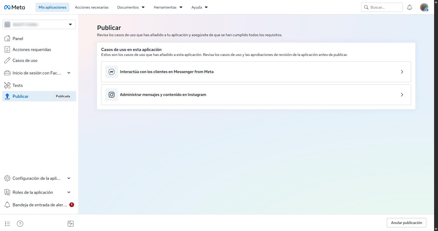Collapse the sidebar with the panel icon

pos(71,224)
